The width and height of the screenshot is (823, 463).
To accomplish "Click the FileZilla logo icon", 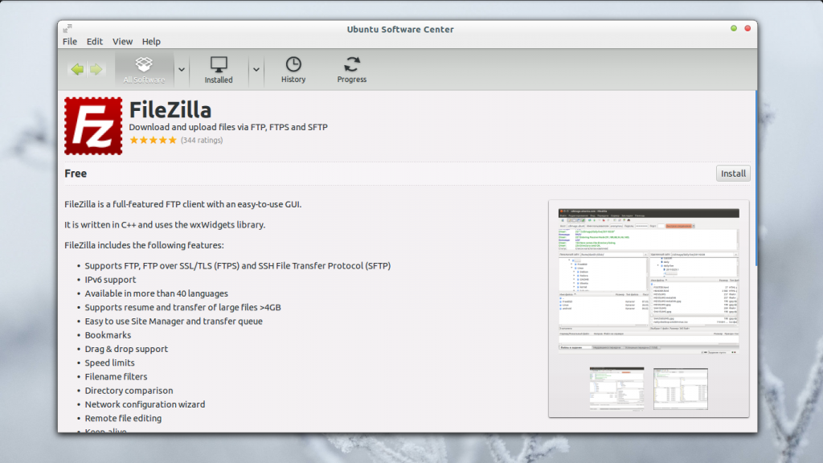I will (93, 125).
